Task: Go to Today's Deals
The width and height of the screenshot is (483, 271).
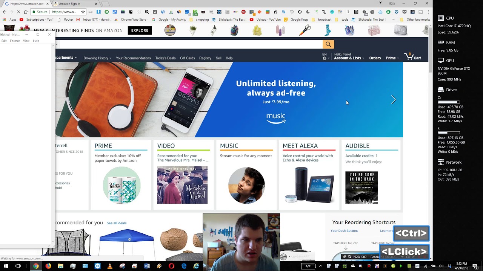Action: [165, 58]
